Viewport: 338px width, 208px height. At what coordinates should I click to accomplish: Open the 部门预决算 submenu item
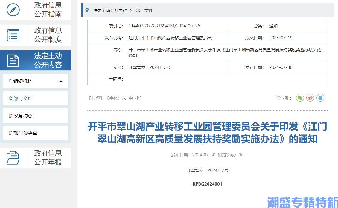click(x=36, y=133)
